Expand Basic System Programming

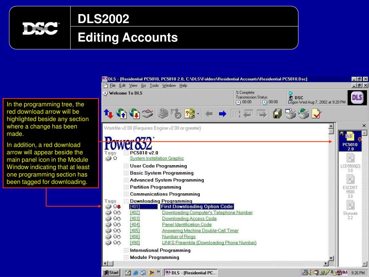[x=126, y=173]
